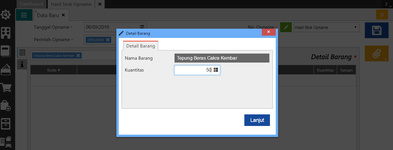Select the Detail Barang tab in dialog
This screenshot has height=150, width=393.
(141, 46)
